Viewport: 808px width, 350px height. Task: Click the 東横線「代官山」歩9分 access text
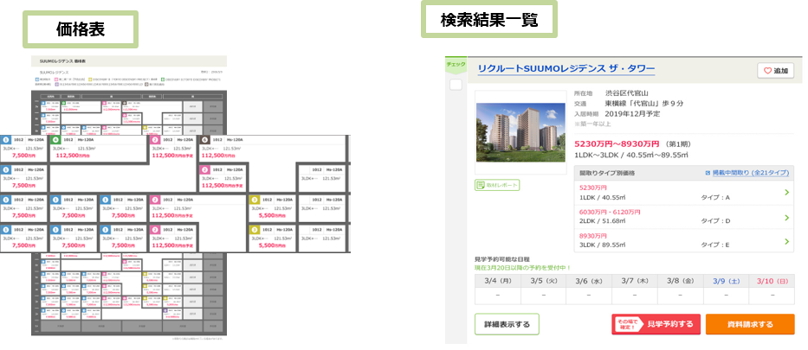tap(644, 104)
